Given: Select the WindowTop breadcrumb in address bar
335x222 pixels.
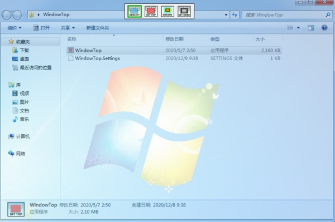Looking at the screenshot, I should (x=56, y=14).
